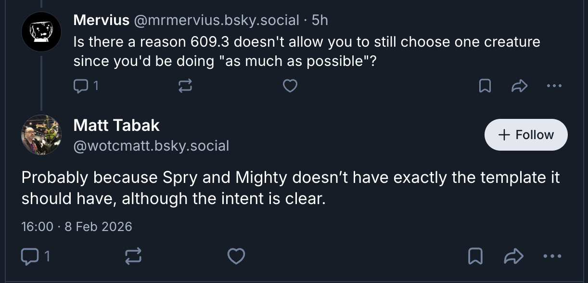Viewport: 588px width, 283px height.
Task: Share Matt Tabak's post
Action: tap(513, 257)
